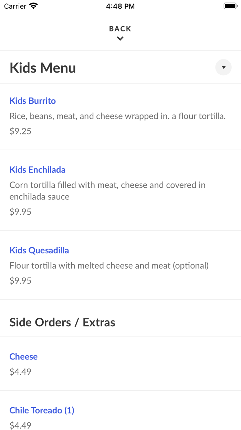The width and height of the screenshot is (241, 430).
Task: Expand the Back navigation chevron
Action: (x=120, y=38)
